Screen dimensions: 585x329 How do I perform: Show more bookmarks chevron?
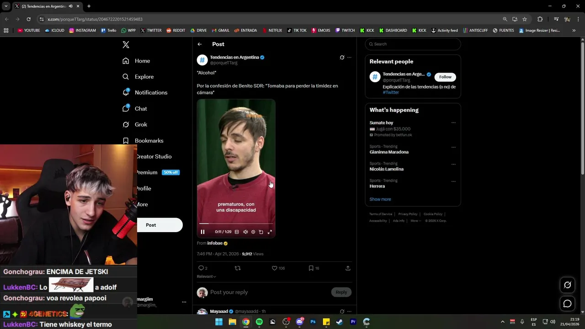tap(574, 31)
